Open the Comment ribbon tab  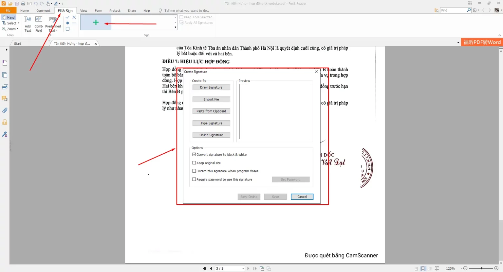(x=43, y=11)
